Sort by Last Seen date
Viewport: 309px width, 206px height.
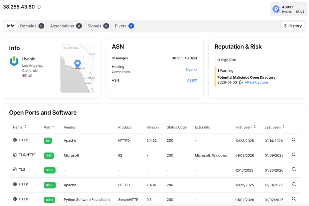coord(284,127)
